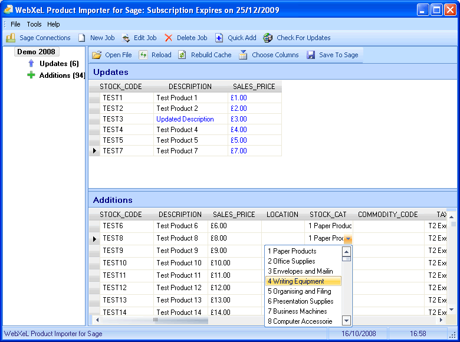Click LOCATION column header in Additions

[282, 215]
